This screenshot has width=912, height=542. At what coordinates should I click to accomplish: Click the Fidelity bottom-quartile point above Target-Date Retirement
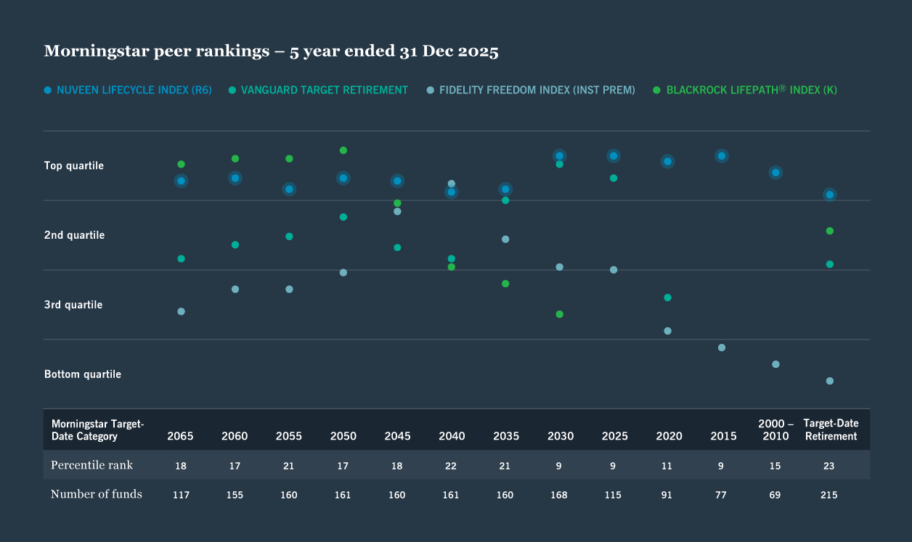[830, 380]
